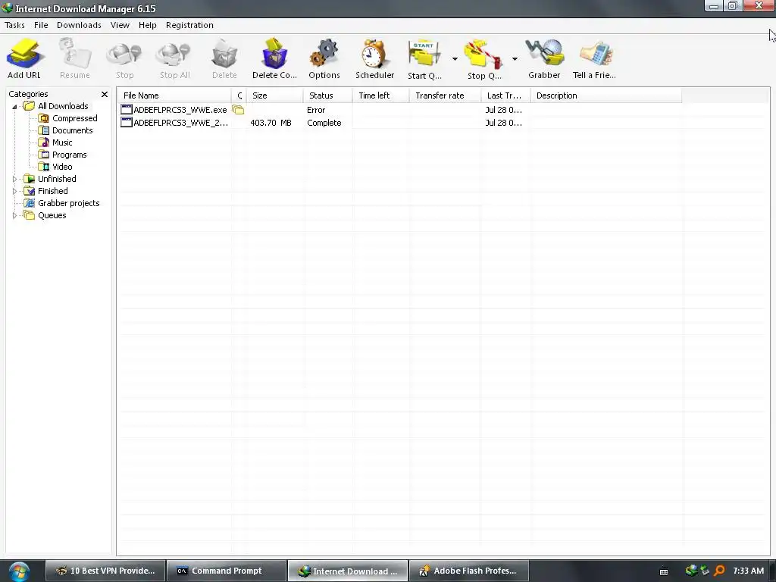
Task: Click the C queue column header
Action: 239,95
